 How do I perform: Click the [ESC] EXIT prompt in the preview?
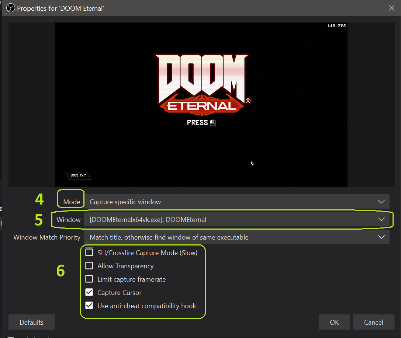pyautogui.click(x=78, y=176)
